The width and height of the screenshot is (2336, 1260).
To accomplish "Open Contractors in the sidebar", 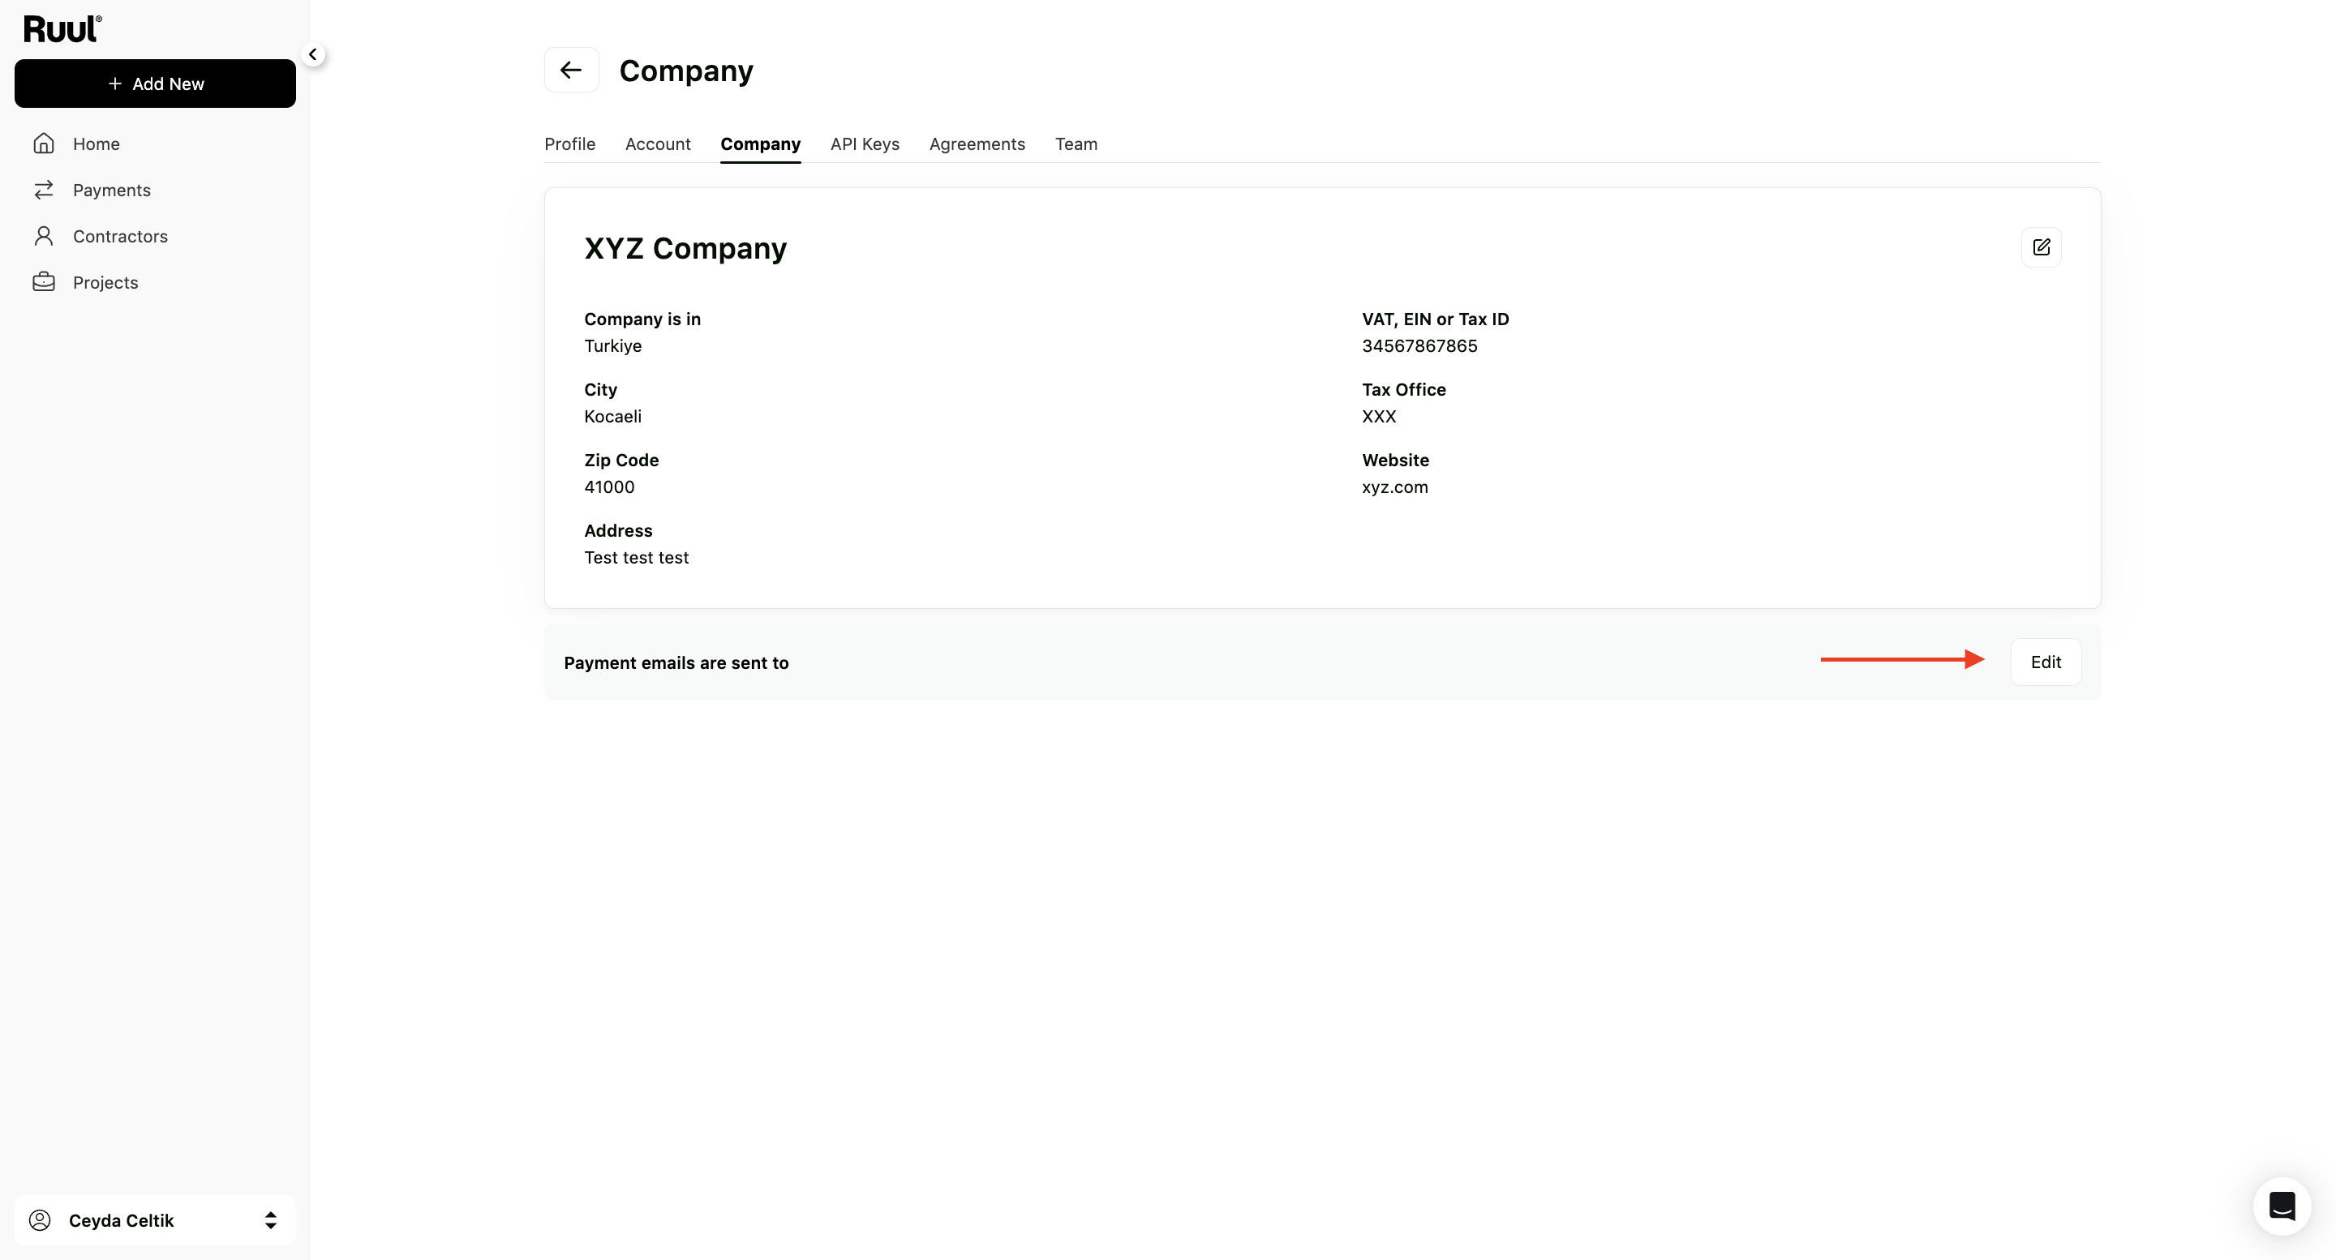I will click(x=120, y=236).
